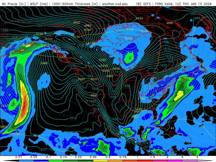Click the '4' legend value
216x162 pixels.
[197, 157]
